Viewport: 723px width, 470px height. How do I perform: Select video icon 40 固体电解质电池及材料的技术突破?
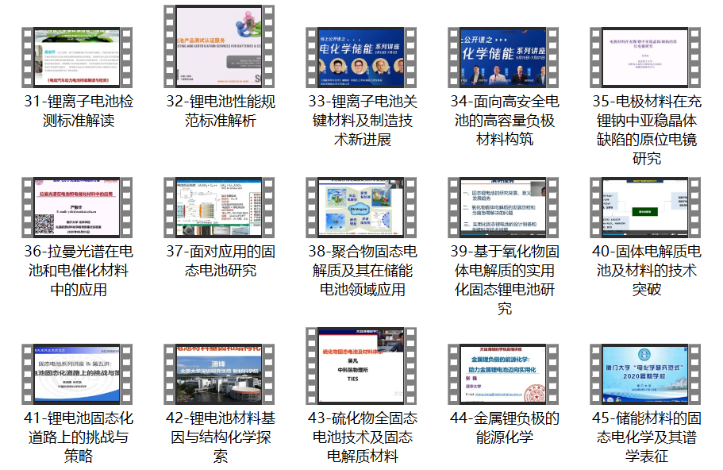tap(645, 207)
